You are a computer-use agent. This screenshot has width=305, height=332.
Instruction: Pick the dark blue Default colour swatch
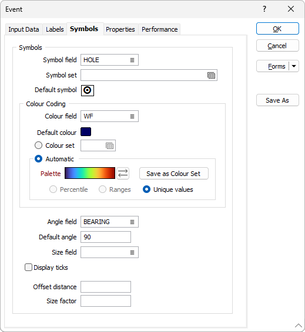(x=86, y=132)
